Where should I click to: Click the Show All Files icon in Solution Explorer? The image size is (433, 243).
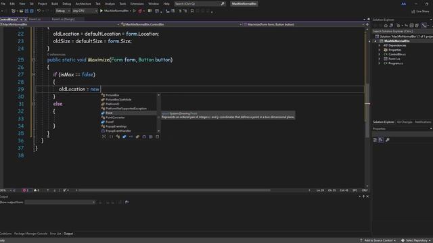click(x=417, y=26)
